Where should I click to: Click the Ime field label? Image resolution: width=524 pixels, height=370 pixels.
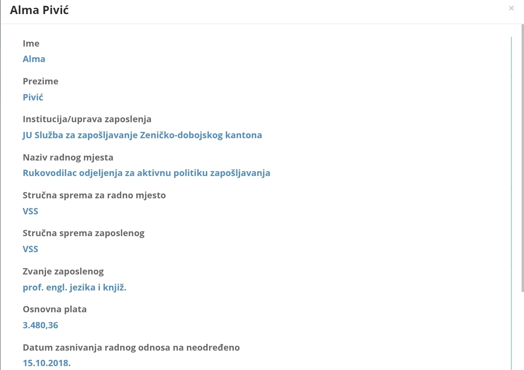(31, 44)
